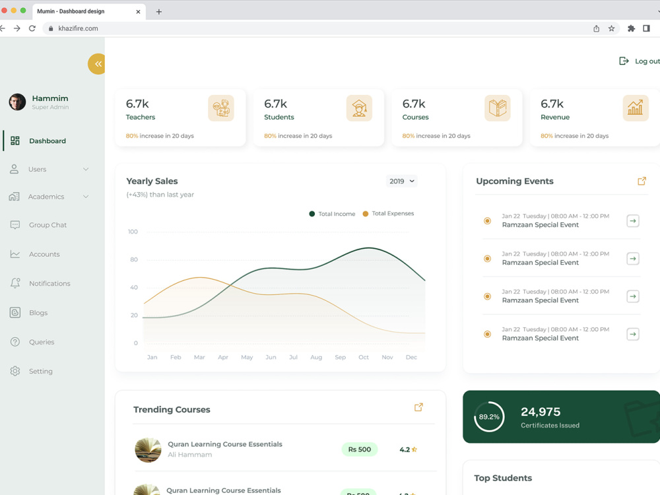Screen dimensions: 660x495
Task: Click the Notifications bell icon
Action: coord(15,283)
